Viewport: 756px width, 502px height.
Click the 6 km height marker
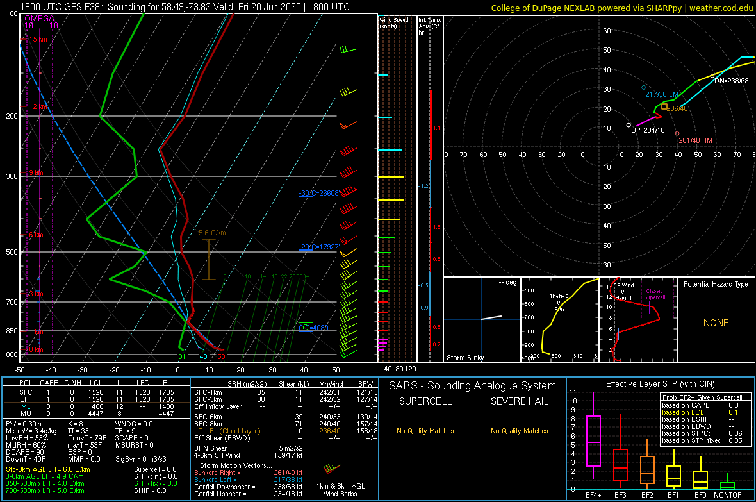36,235
